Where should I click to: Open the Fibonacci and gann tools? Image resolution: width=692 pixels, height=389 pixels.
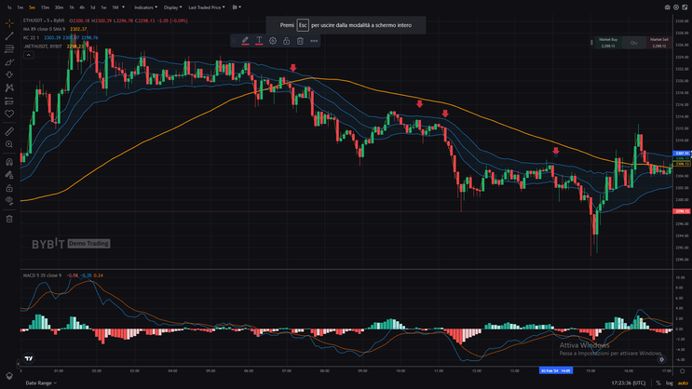(9, 49)
